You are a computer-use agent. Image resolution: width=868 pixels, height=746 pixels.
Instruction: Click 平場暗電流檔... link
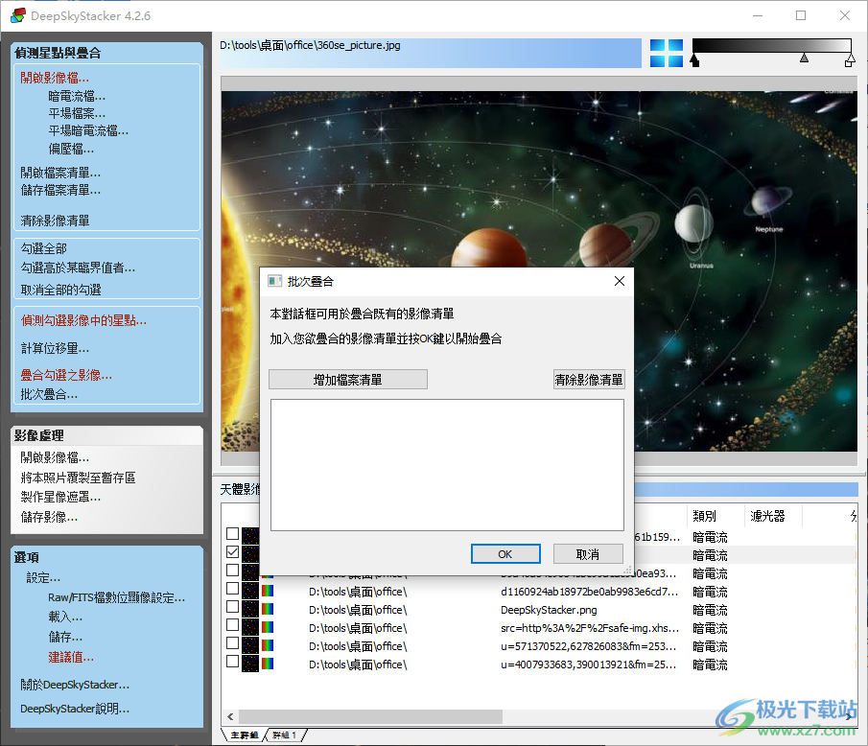88,131
